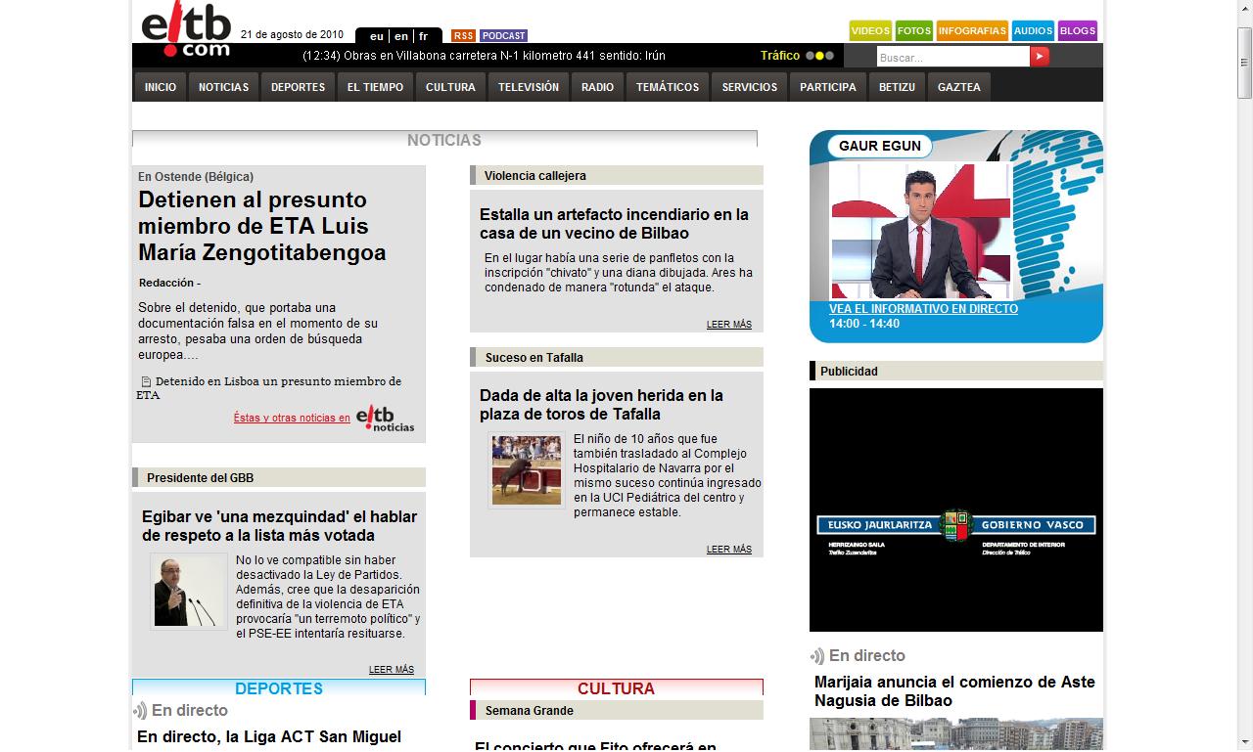1253x752 pixels.
Task: Click Leer más under Tafalla story
Action: [x=728, y=550]
